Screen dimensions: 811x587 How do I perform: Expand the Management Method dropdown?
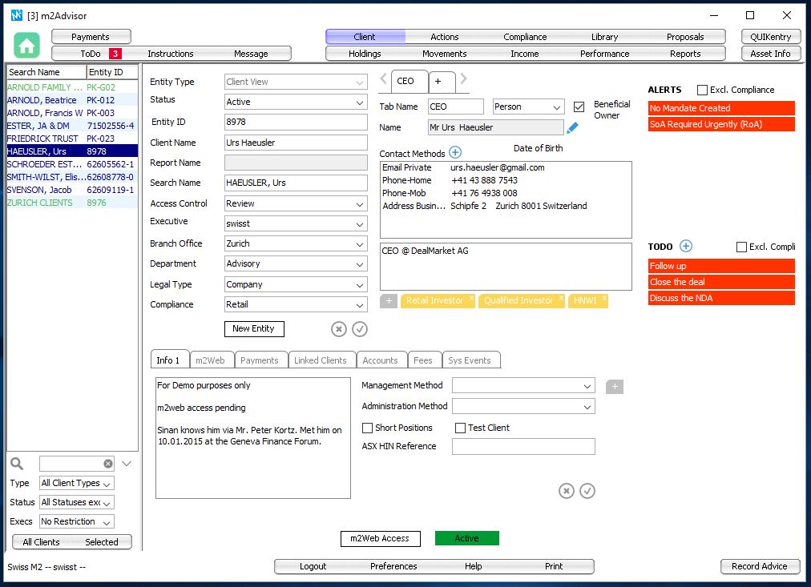click(523, 385)
